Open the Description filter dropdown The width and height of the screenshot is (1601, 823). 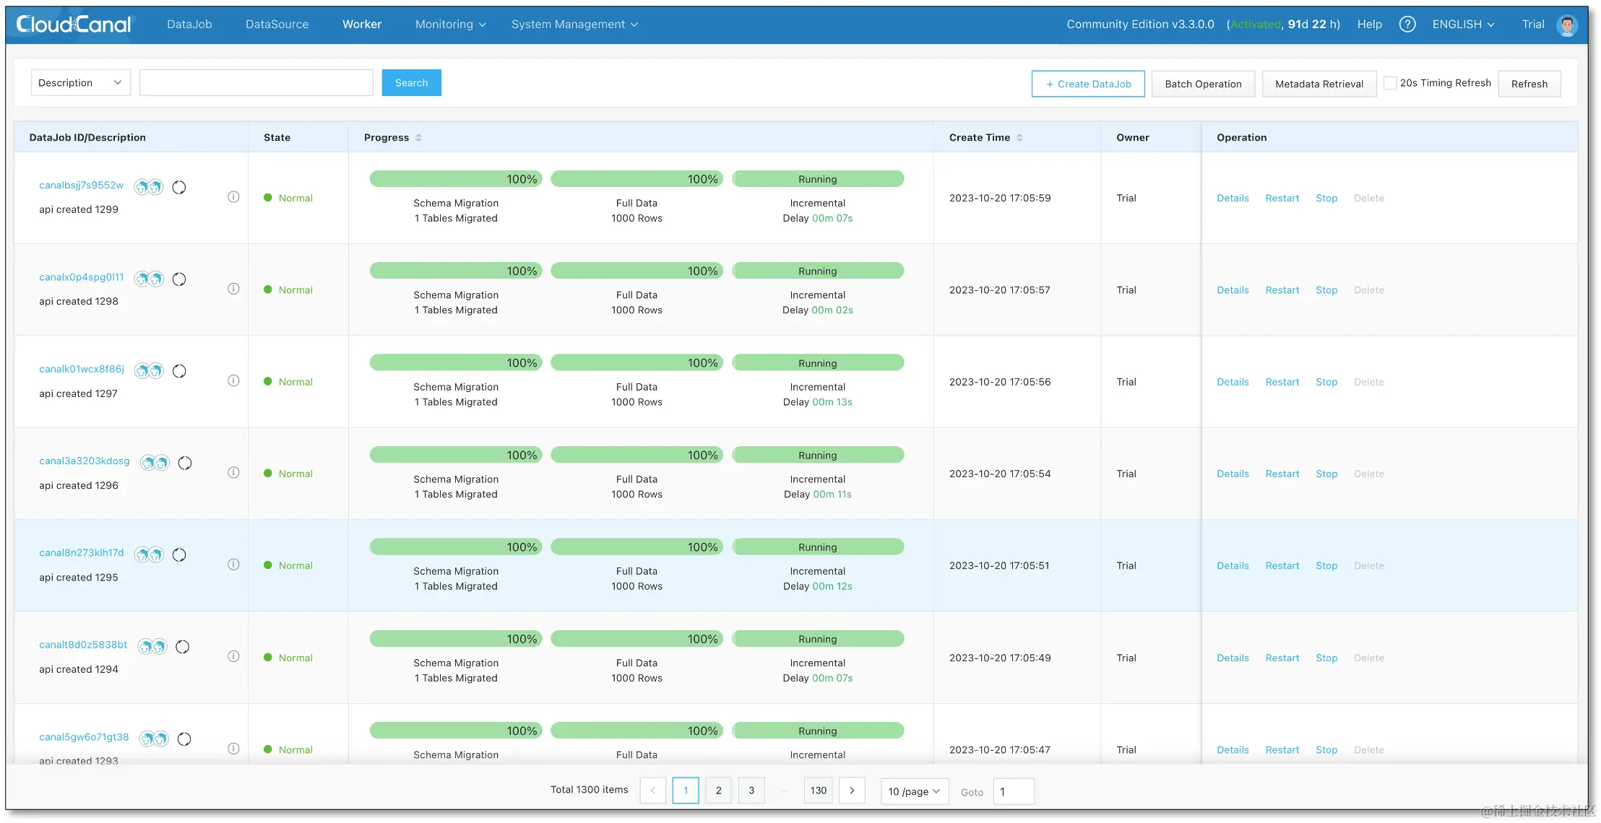point(80,83)
